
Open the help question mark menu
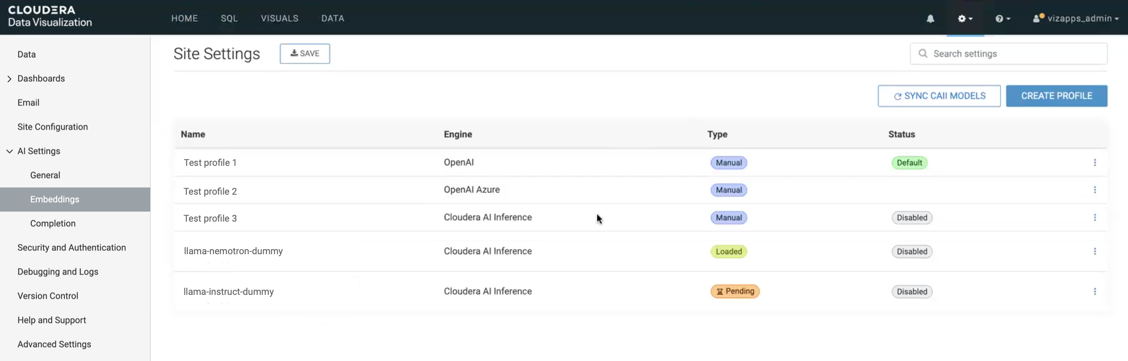tap(1002, 18)
